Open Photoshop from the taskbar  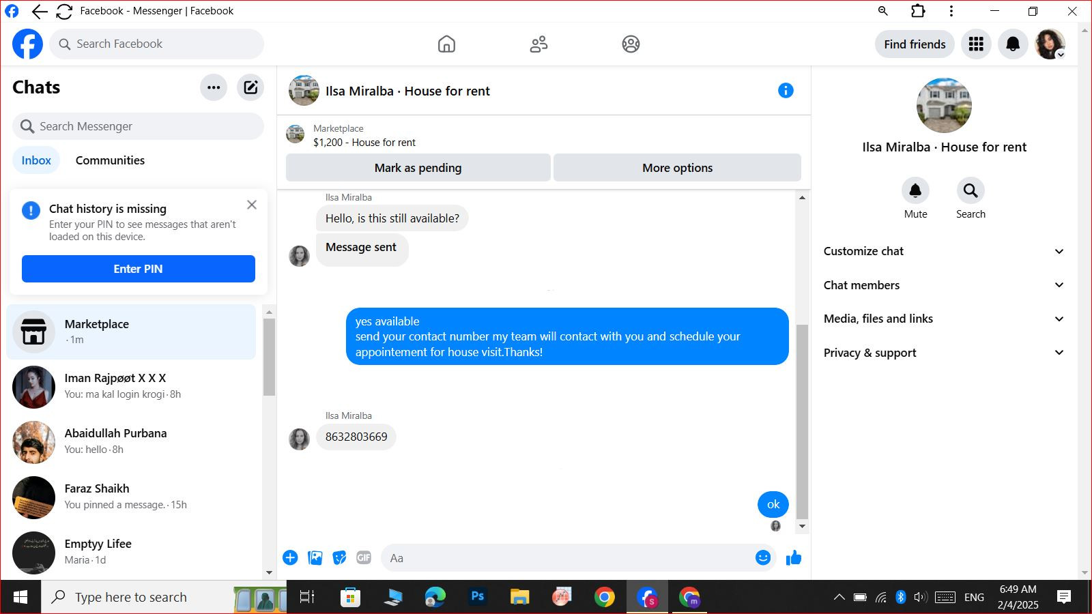pyautogui.click(x=477, y=597)
